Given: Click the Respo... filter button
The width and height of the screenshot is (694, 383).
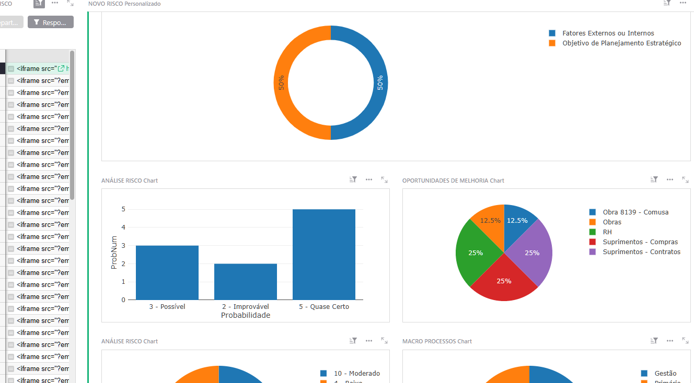Looking at the screenshot, I should [50, 22].
